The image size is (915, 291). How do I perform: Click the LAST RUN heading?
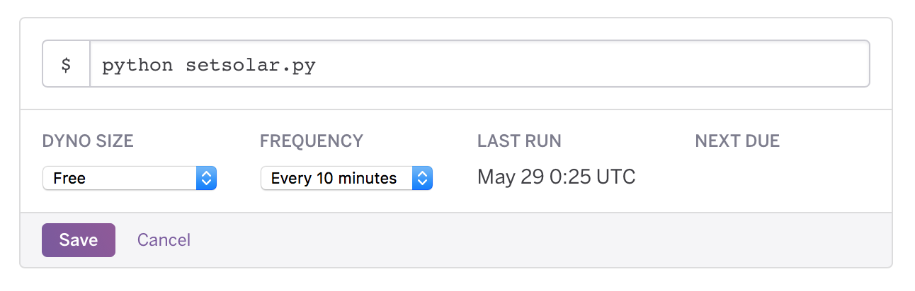pyautogui.click(x=519, y=141)
